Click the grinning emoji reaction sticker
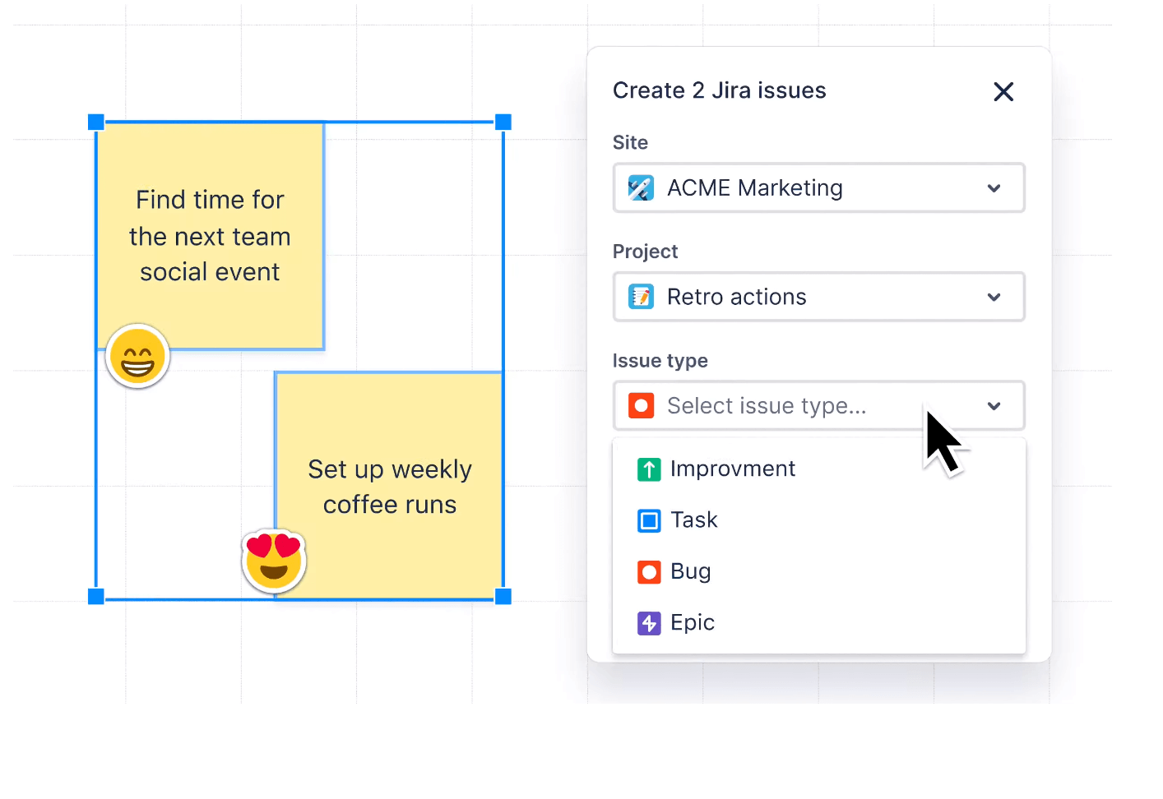The height and width of the screenshot is (799, 1163). pyautogui.click(x=137, y=357)
